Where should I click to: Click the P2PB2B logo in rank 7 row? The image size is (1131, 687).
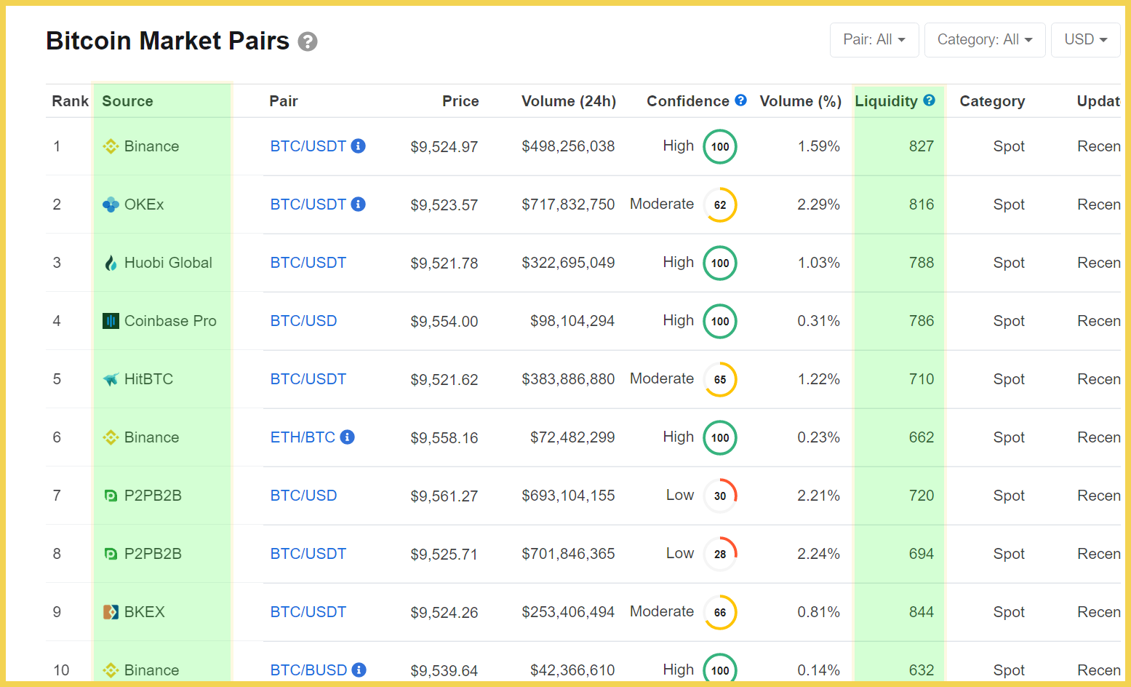(x=111, y=496)
